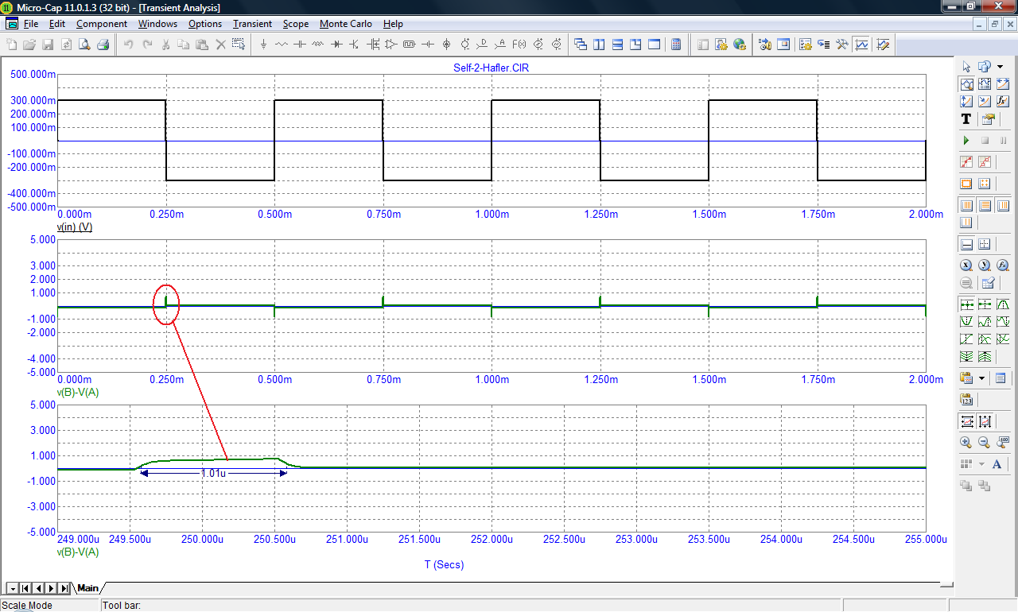This screenshot has height=612, width=1018.
Task: Tile windows horizontally via toolbar icon
Action: 617,45
